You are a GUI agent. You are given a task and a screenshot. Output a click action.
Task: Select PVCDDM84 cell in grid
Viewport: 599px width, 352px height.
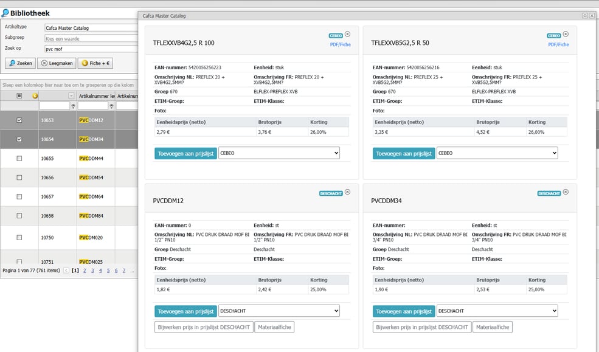96,215
